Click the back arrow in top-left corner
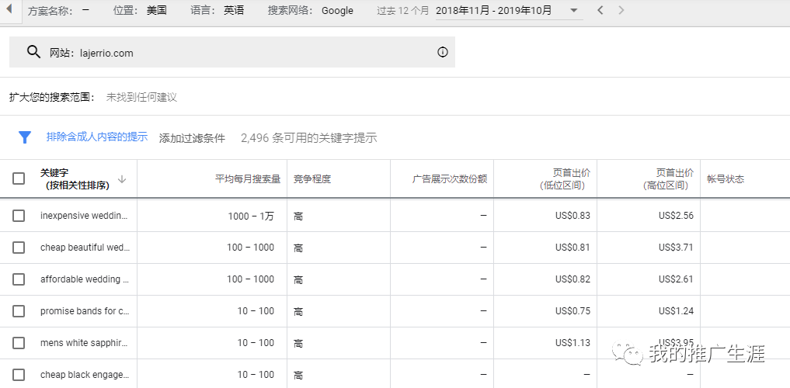This screenshot has height=388, width=790. [x=9, y=10]
